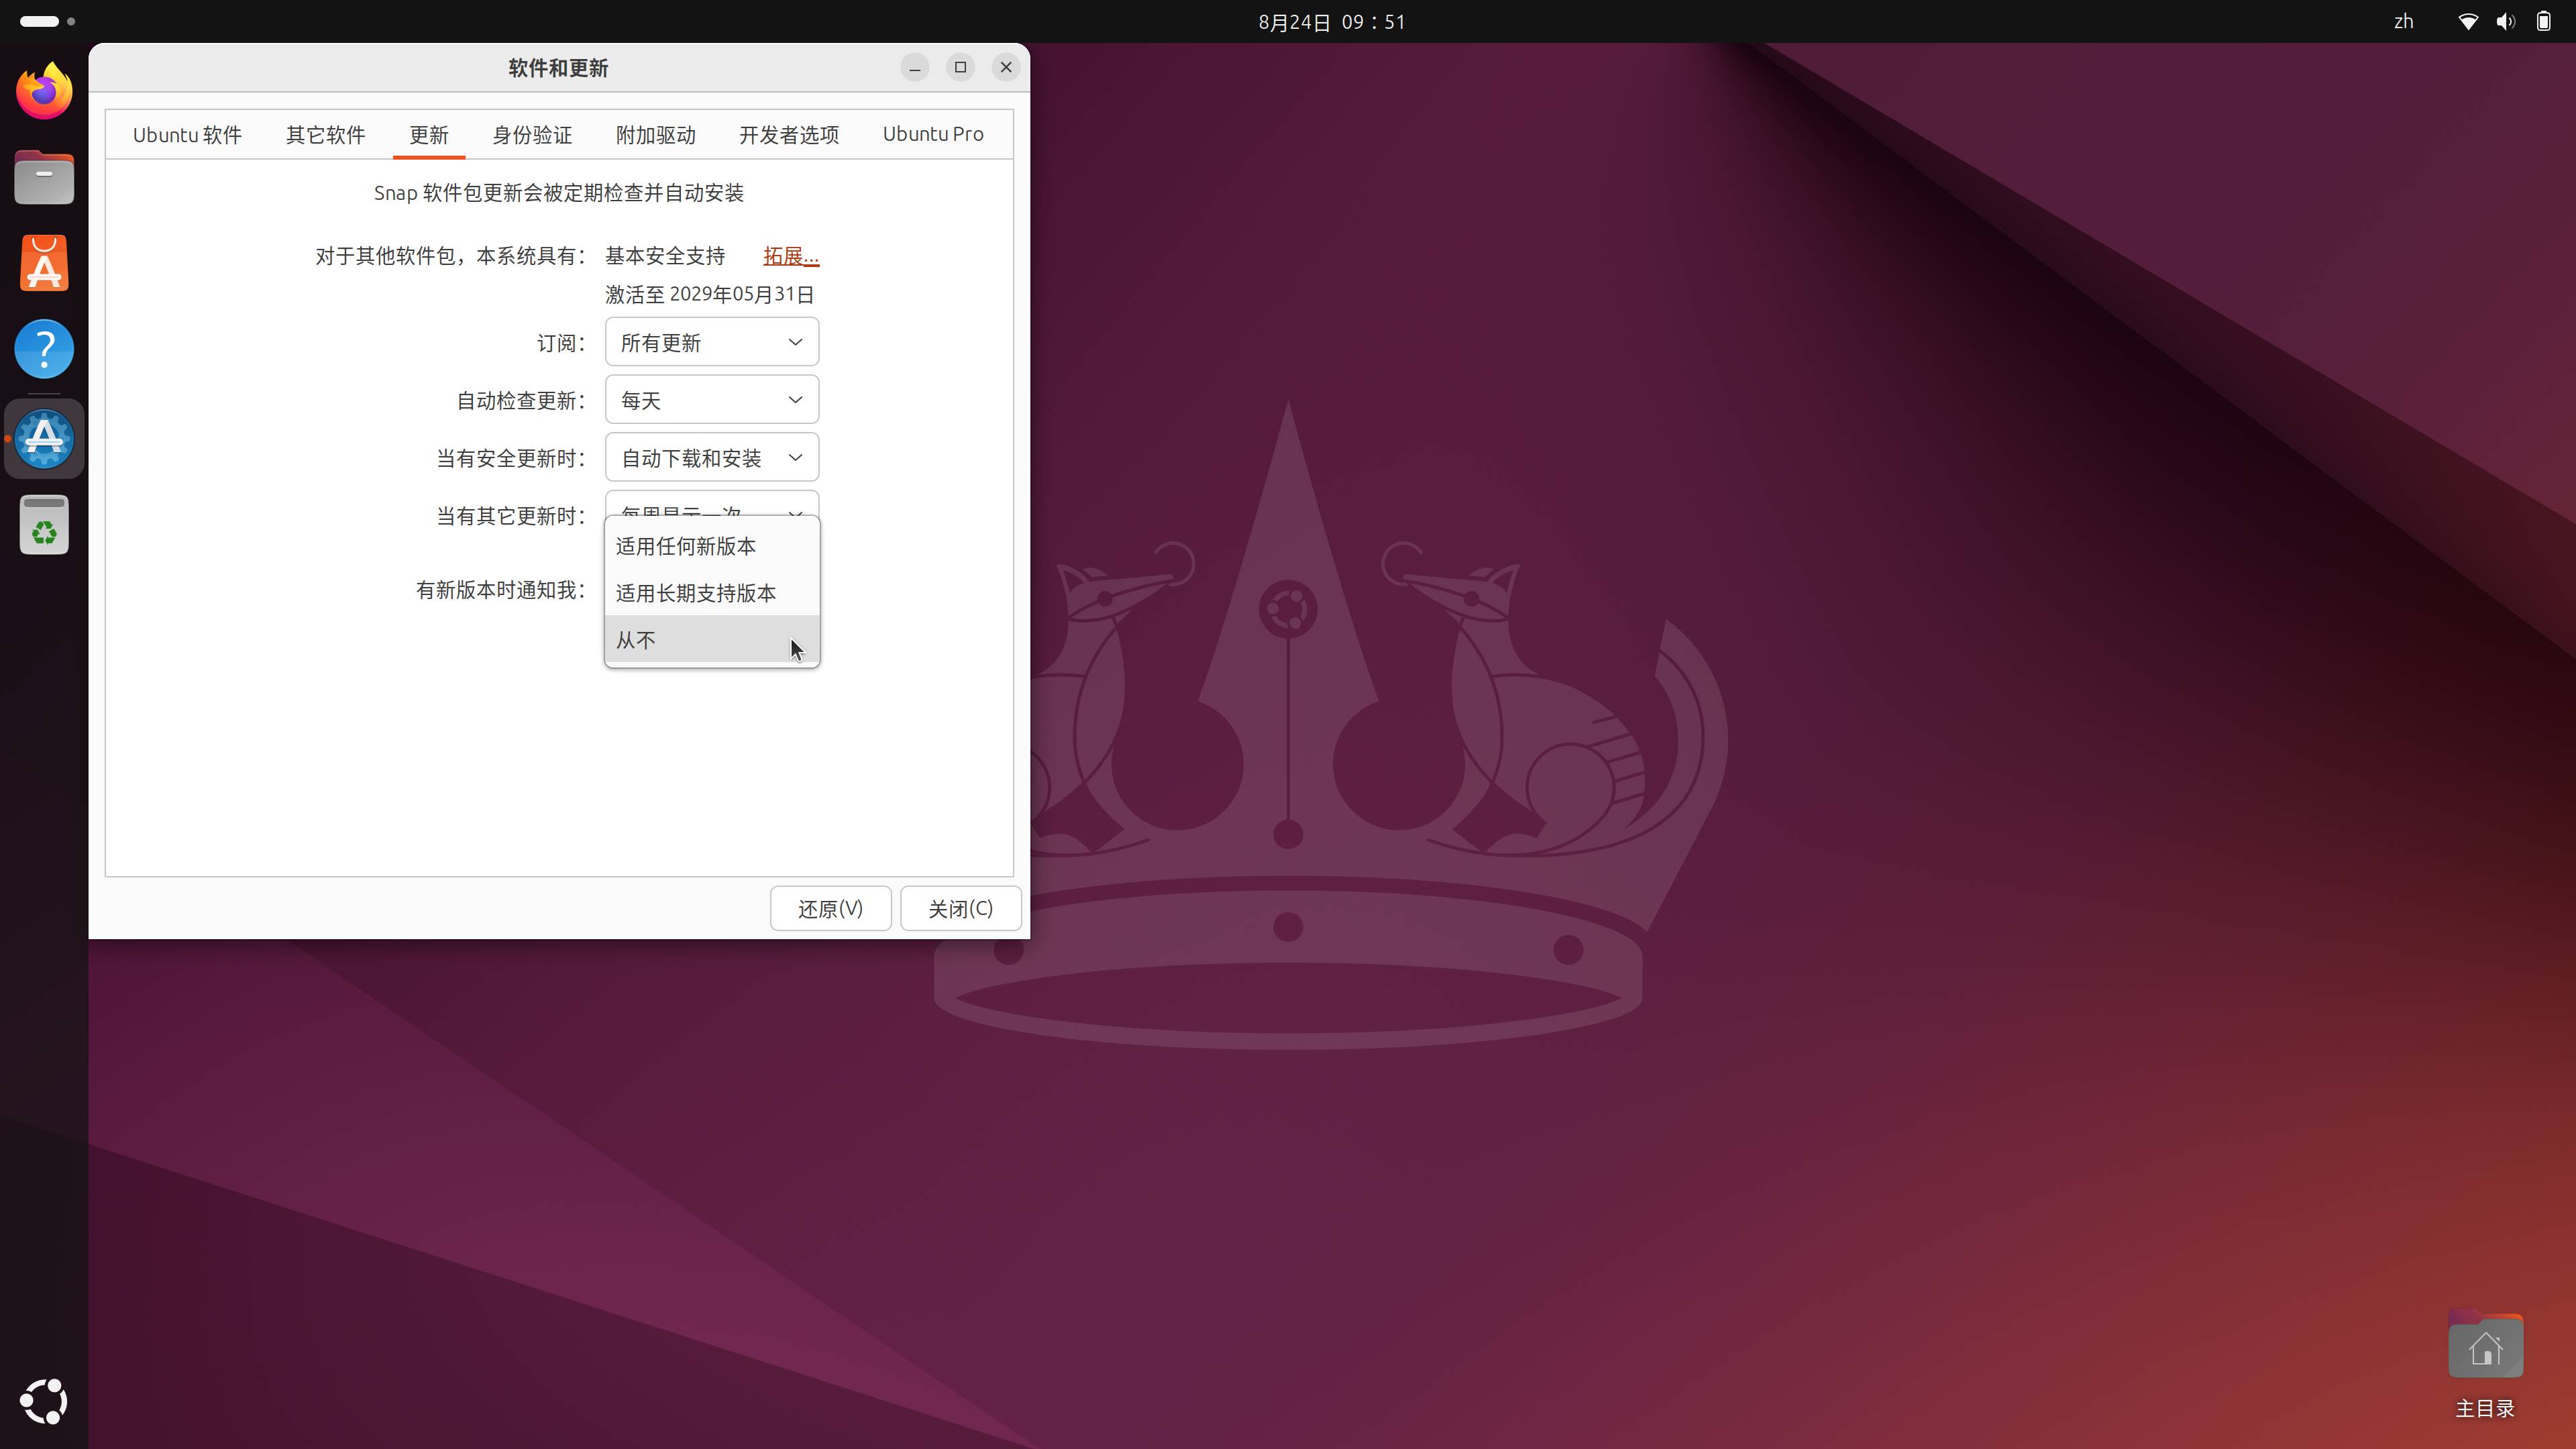The width and height of the screenshot is (2576, 1449).
Task: Click the volume speaker icon
Action: click(2505, 21)
